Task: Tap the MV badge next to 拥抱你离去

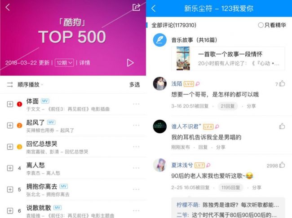Action: (x=64, y=186)
